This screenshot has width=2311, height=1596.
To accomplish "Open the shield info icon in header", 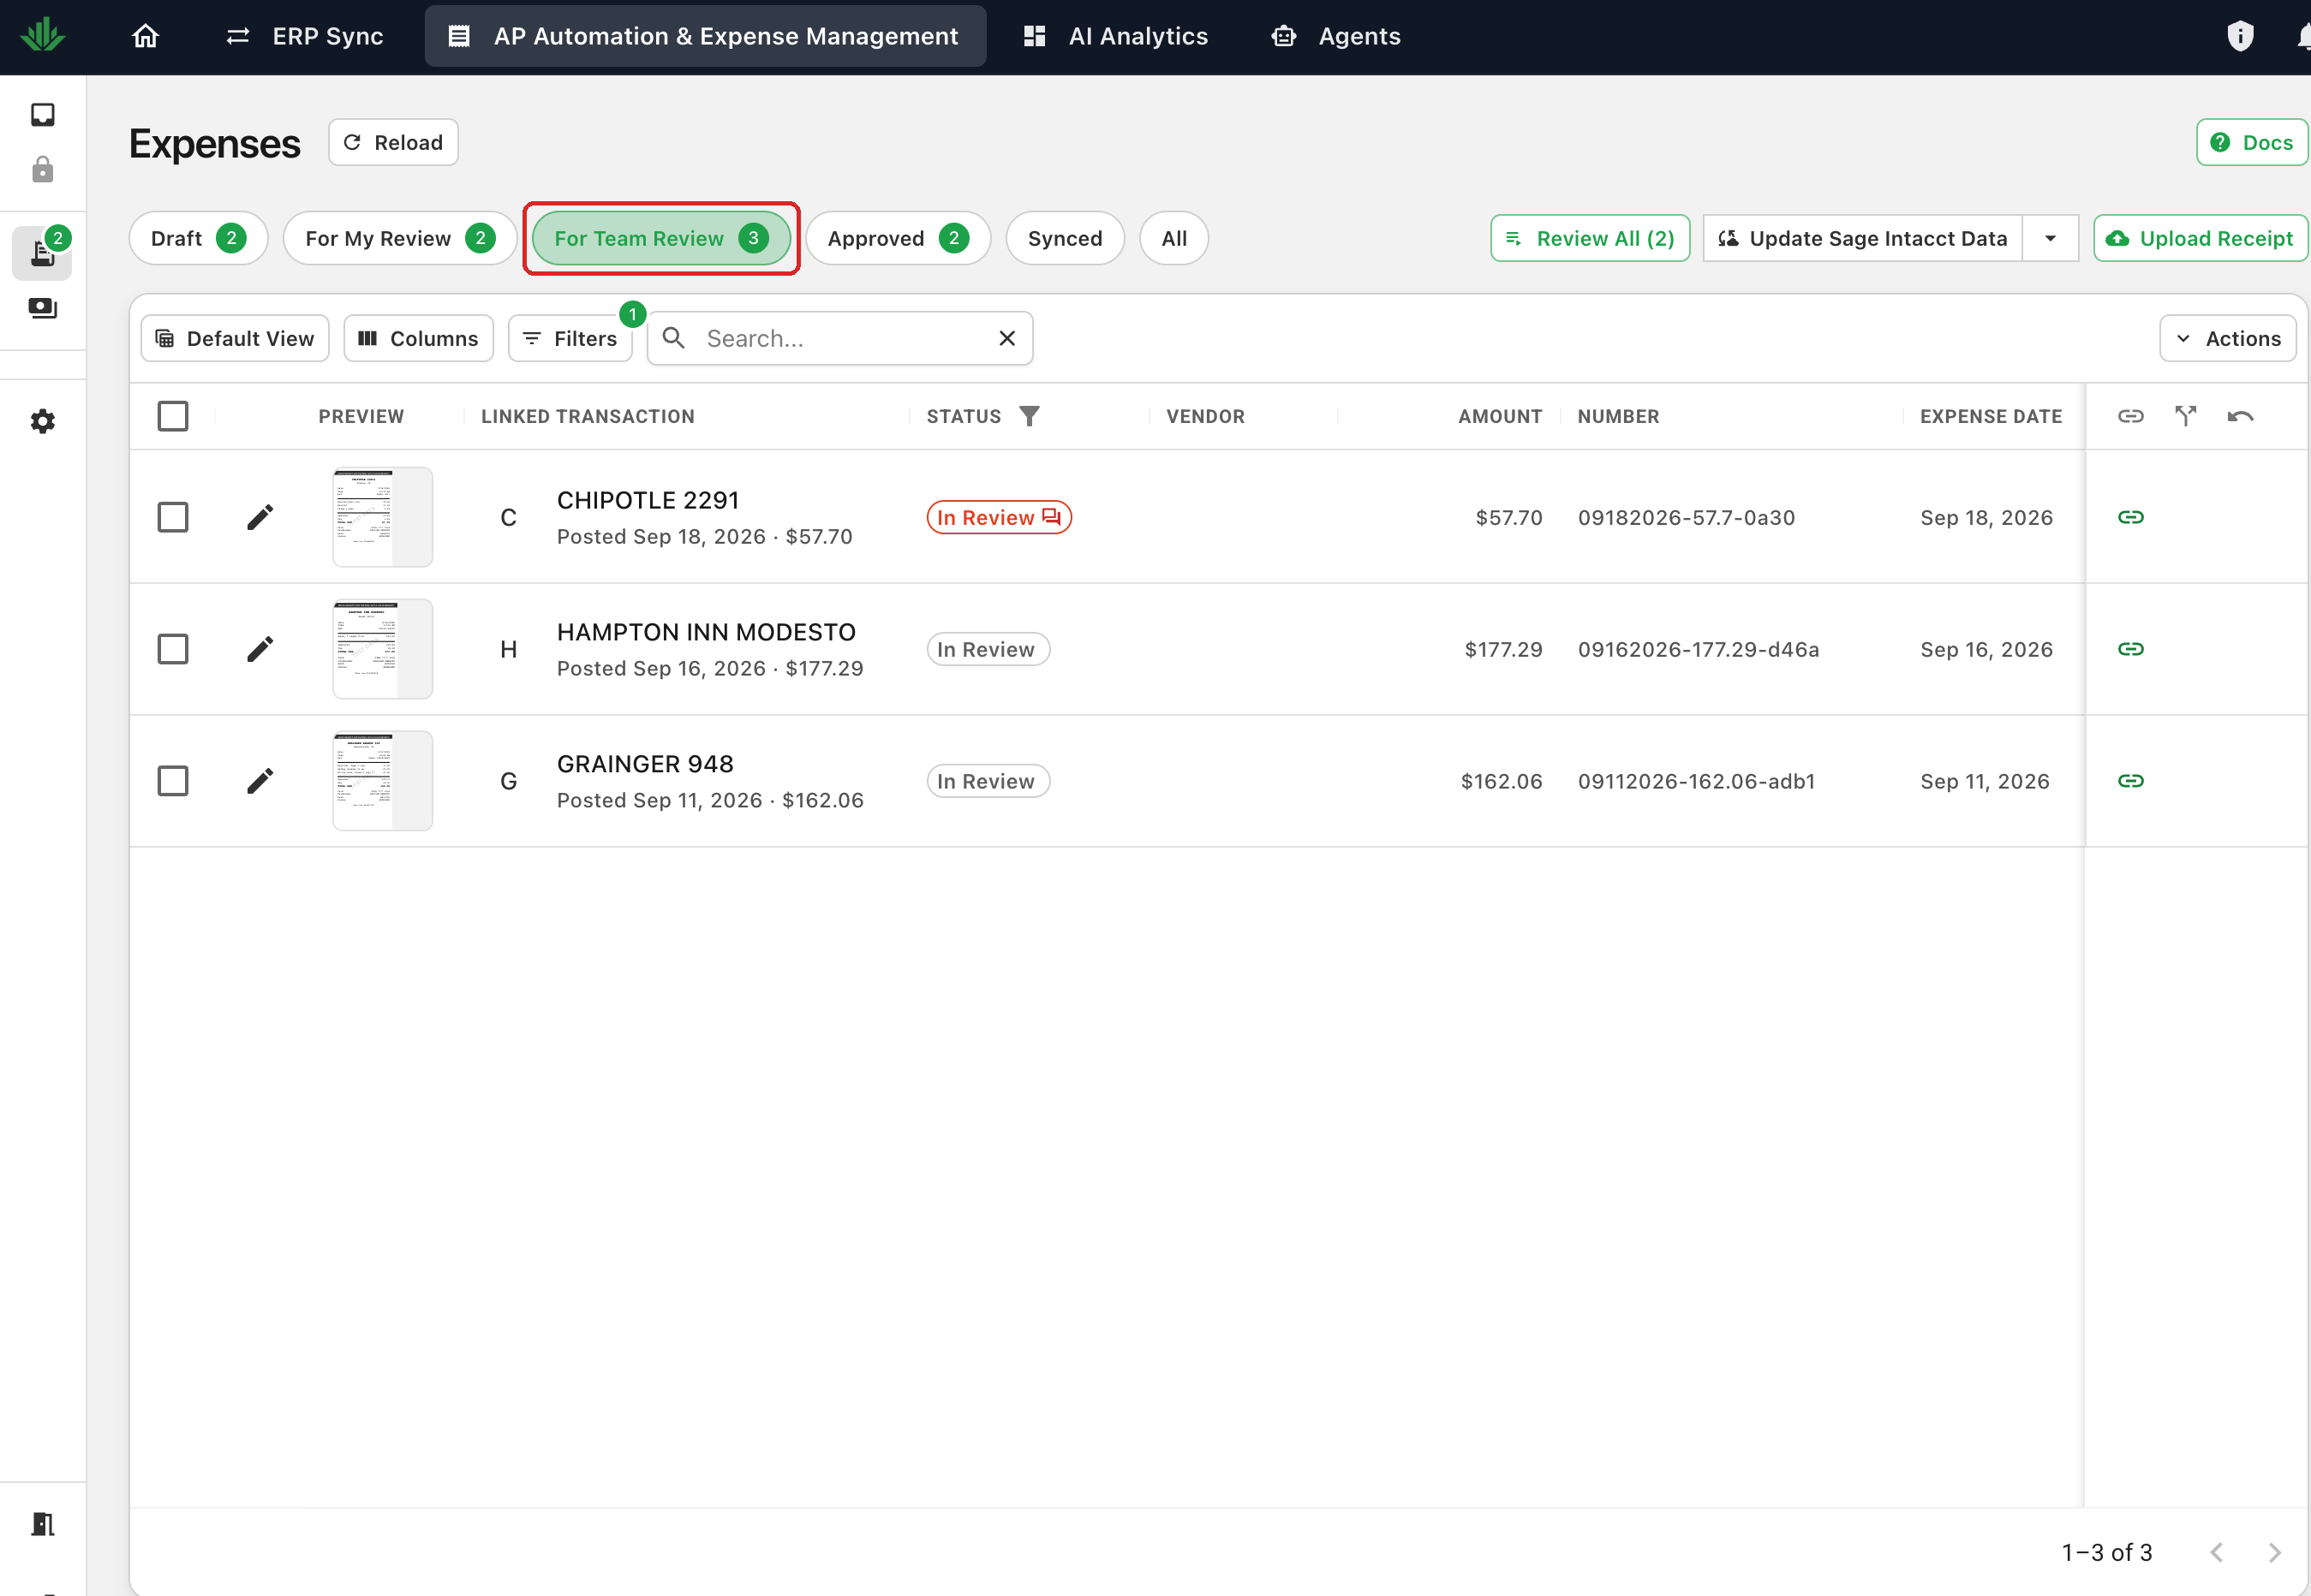I will point(2240,37).
